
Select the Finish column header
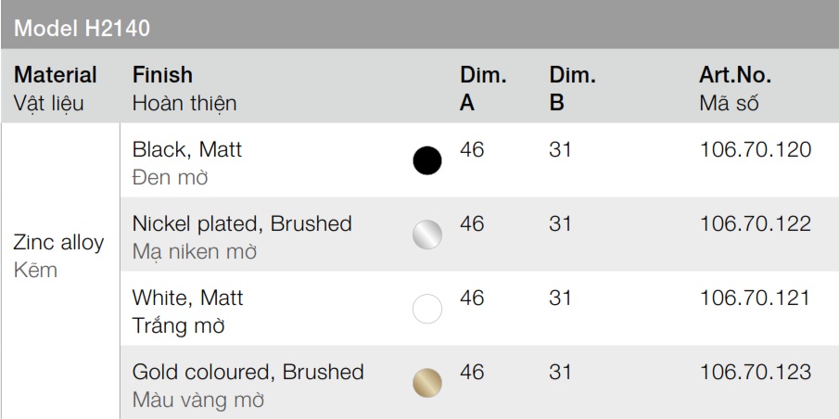pyautogui.click(x=163, y=75)
